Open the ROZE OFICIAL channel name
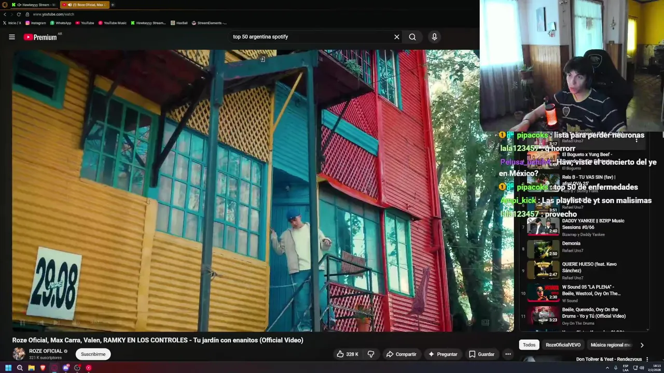This screenshot has height=373, width=664. (46, 351)
